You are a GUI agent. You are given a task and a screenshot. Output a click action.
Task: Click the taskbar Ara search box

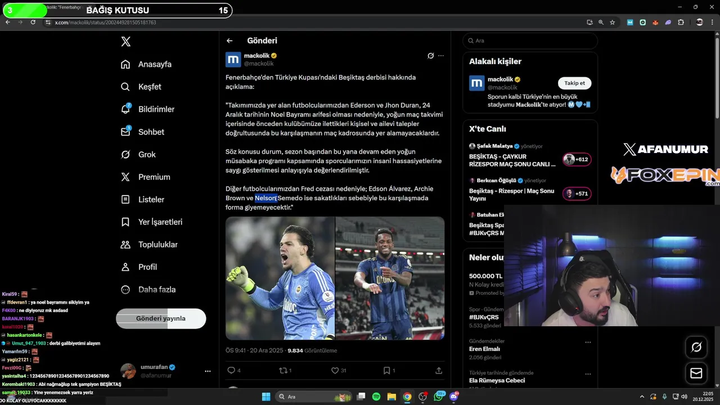pos(313,397)
